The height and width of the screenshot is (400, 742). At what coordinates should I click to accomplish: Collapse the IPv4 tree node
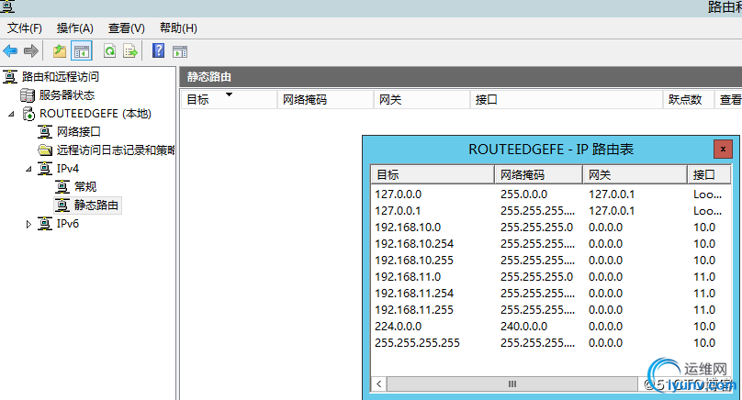tap(28, 169)
